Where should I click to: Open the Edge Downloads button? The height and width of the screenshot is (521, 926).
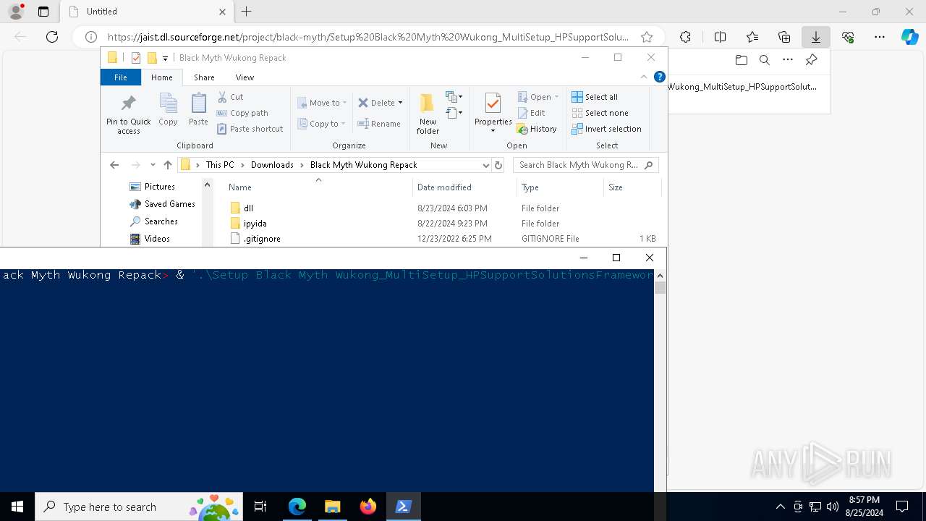click(x=816, y=37)
